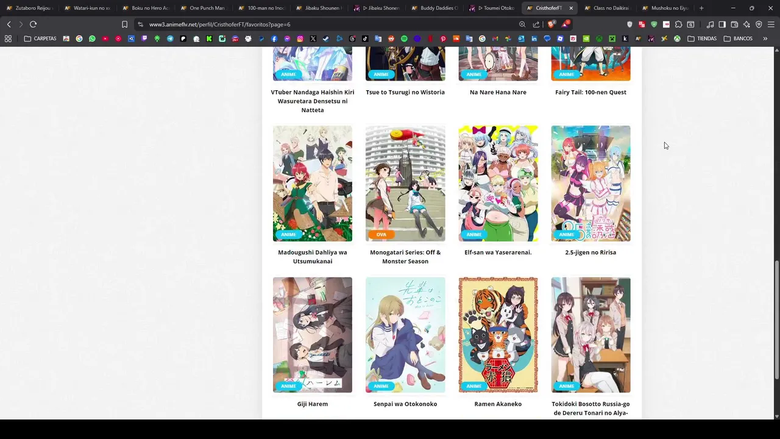Open Ramen Akaneko title link
The image size is (780, 439).
pos(498,404)
